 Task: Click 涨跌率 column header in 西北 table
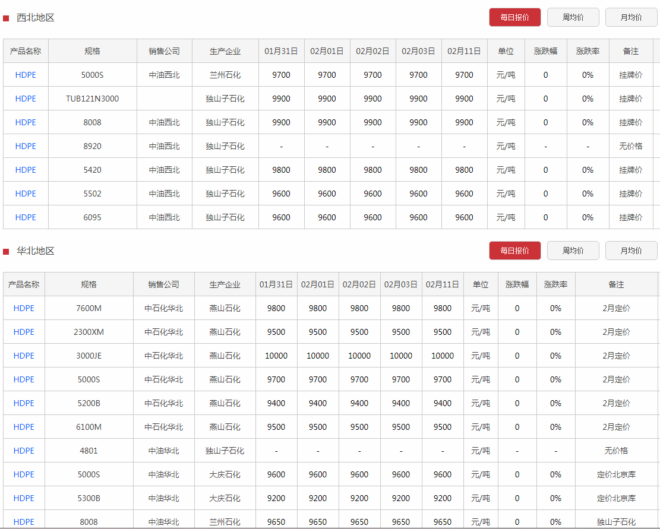[x=588, y=51]
